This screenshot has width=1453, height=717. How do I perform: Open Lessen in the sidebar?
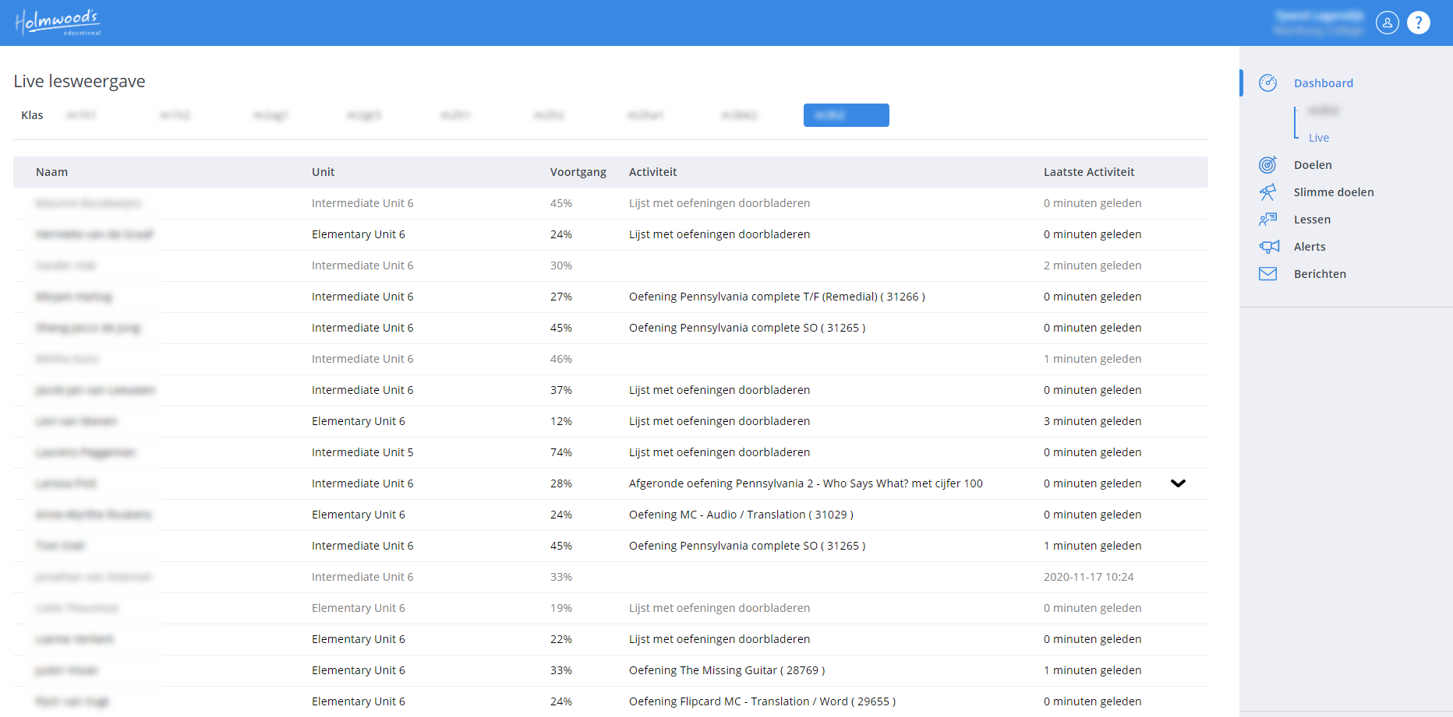tap(1312, 220)
